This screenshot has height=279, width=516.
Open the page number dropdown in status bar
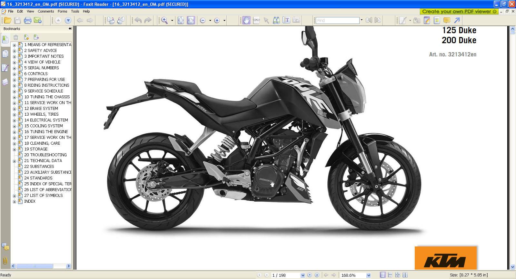tap(303, 275)
